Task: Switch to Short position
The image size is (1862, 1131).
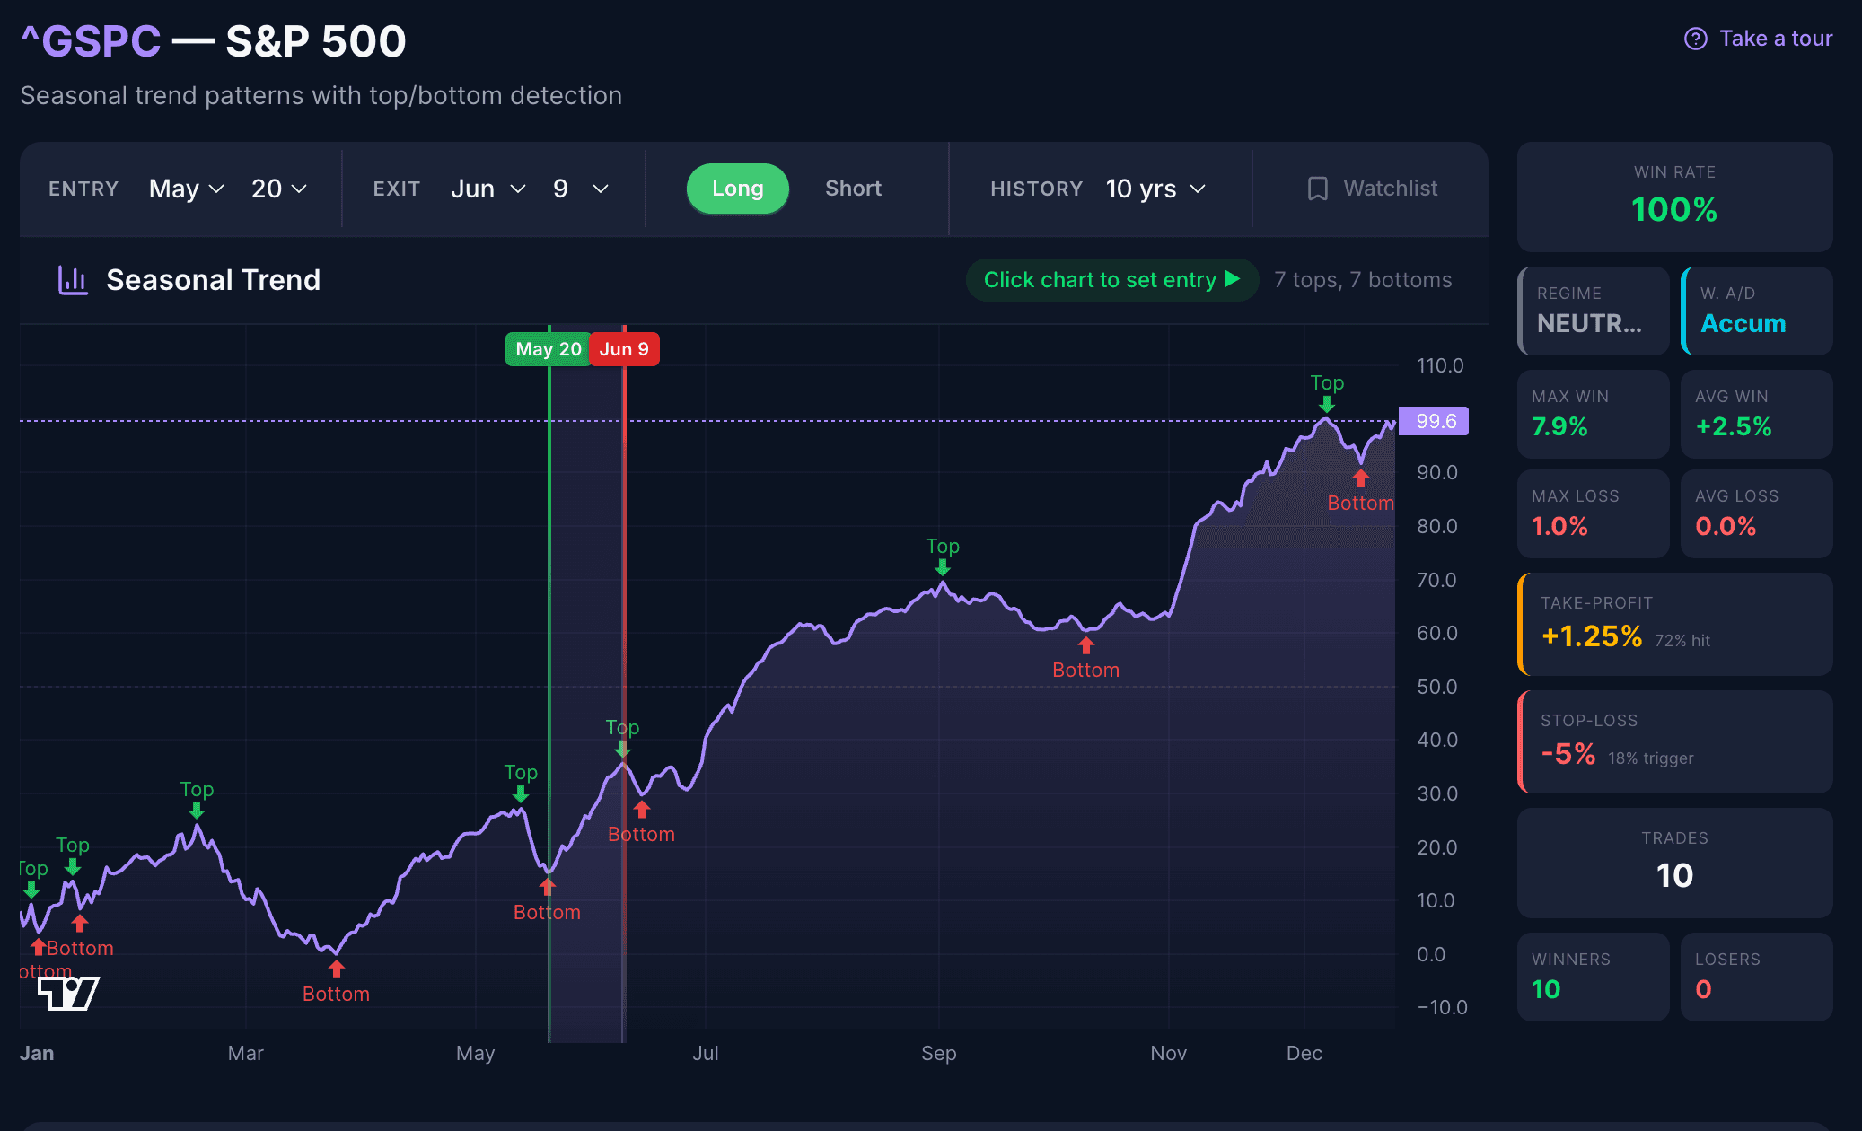Action: 853,188
